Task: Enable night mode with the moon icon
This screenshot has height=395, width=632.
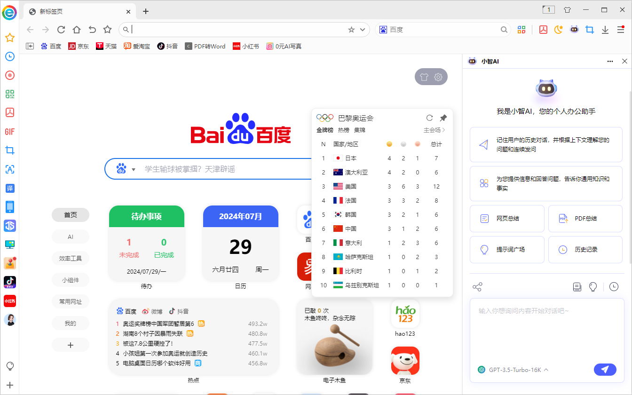Action: (x=558, y=29)
